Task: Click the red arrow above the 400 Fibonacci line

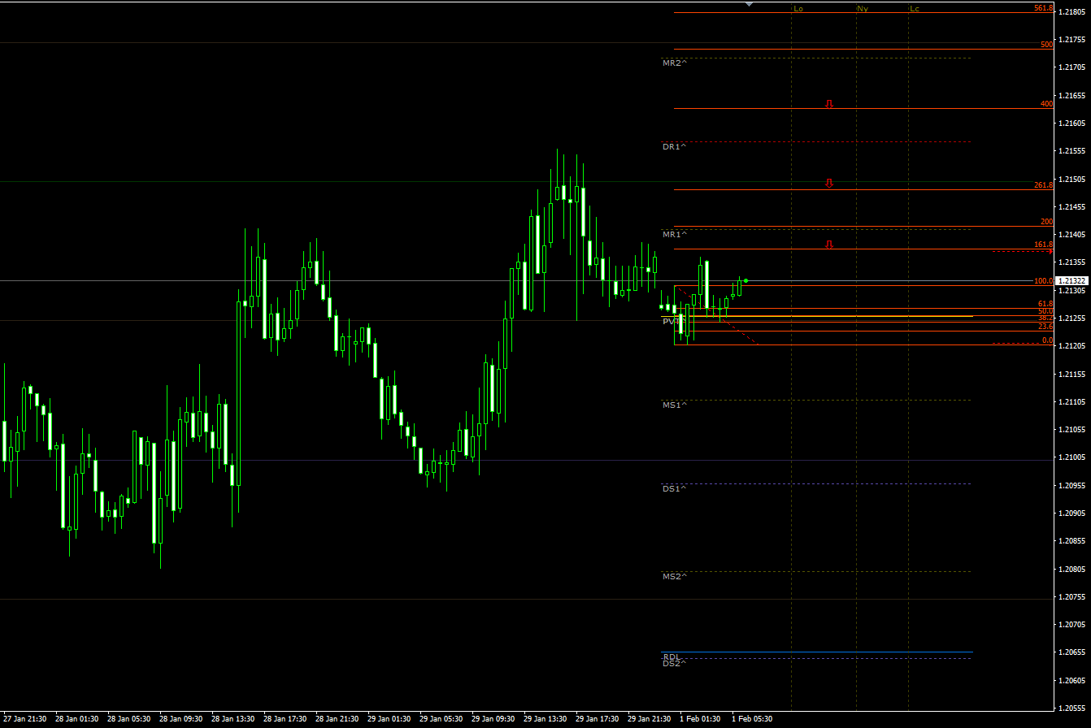Action: point(829,104)
